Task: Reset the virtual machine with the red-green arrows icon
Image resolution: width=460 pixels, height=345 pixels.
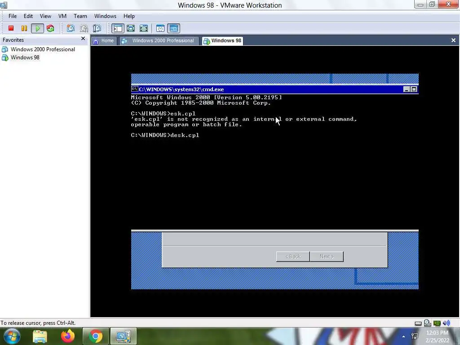Action: (50, 28)
